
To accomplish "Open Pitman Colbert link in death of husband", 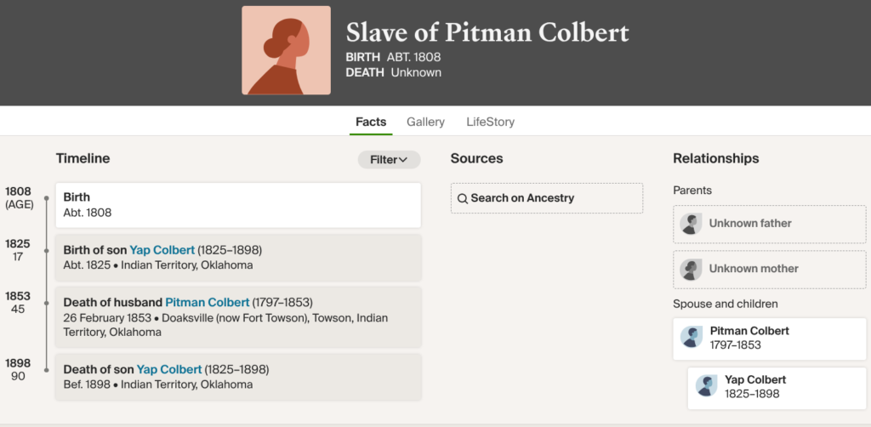I will pyautogui.click(x=207, y=302).
